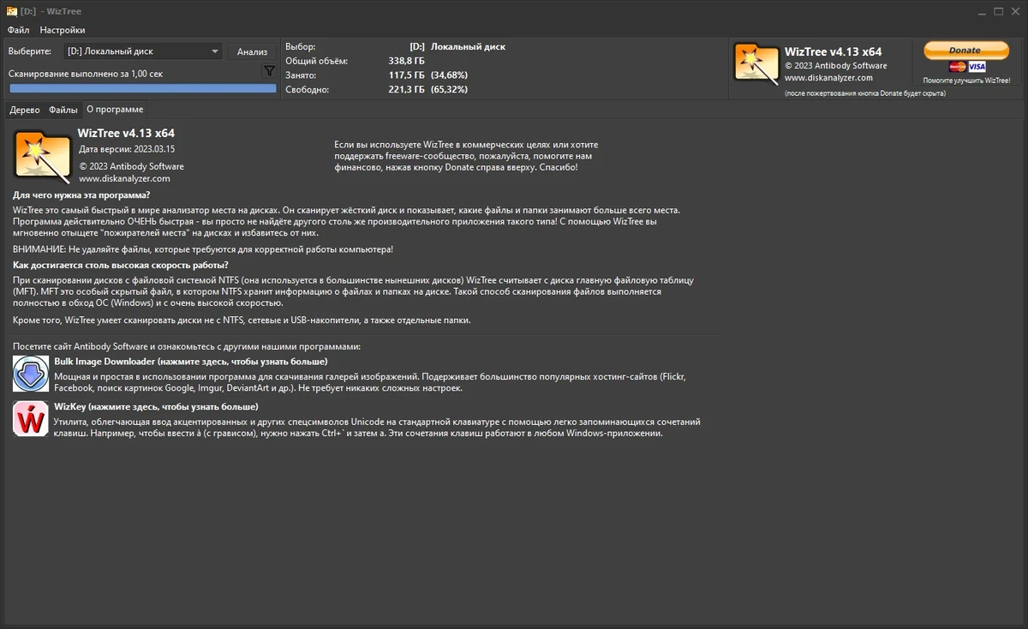Click the ВНИМАНИЕ warning line
This screenshot has width=1028, height=629.
pos(203,249)
